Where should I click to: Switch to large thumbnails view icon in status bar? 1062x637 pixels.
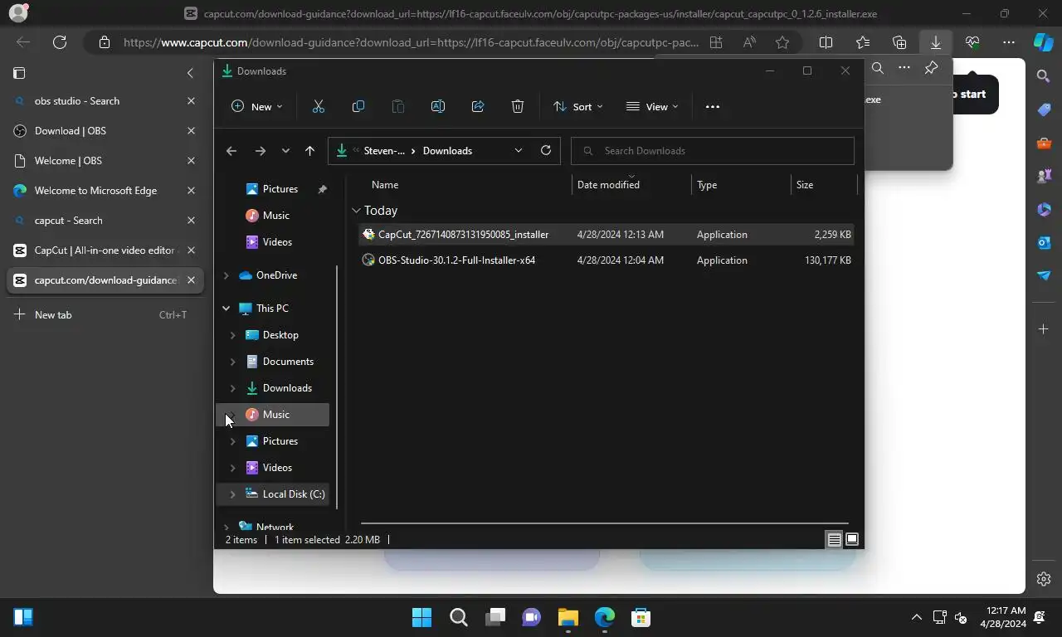(x=852, y=539)
